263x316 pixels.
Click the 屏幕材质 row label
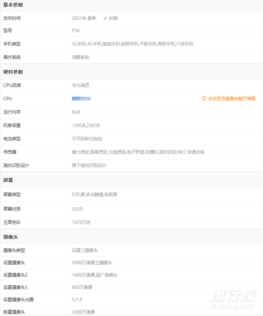click(x=12, y=209)
